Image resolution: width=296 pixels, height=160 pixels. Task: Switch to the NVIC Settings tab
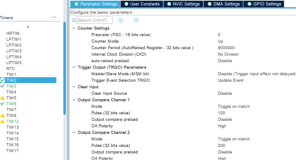click(183, 4)
